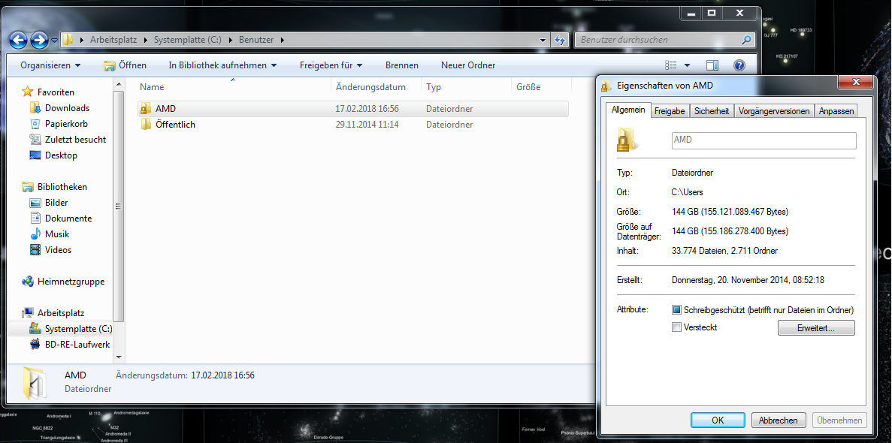892x443 pixels.
Task: Select Arbeitsplatz in the sidebar
Action: (x=53, y=313)
